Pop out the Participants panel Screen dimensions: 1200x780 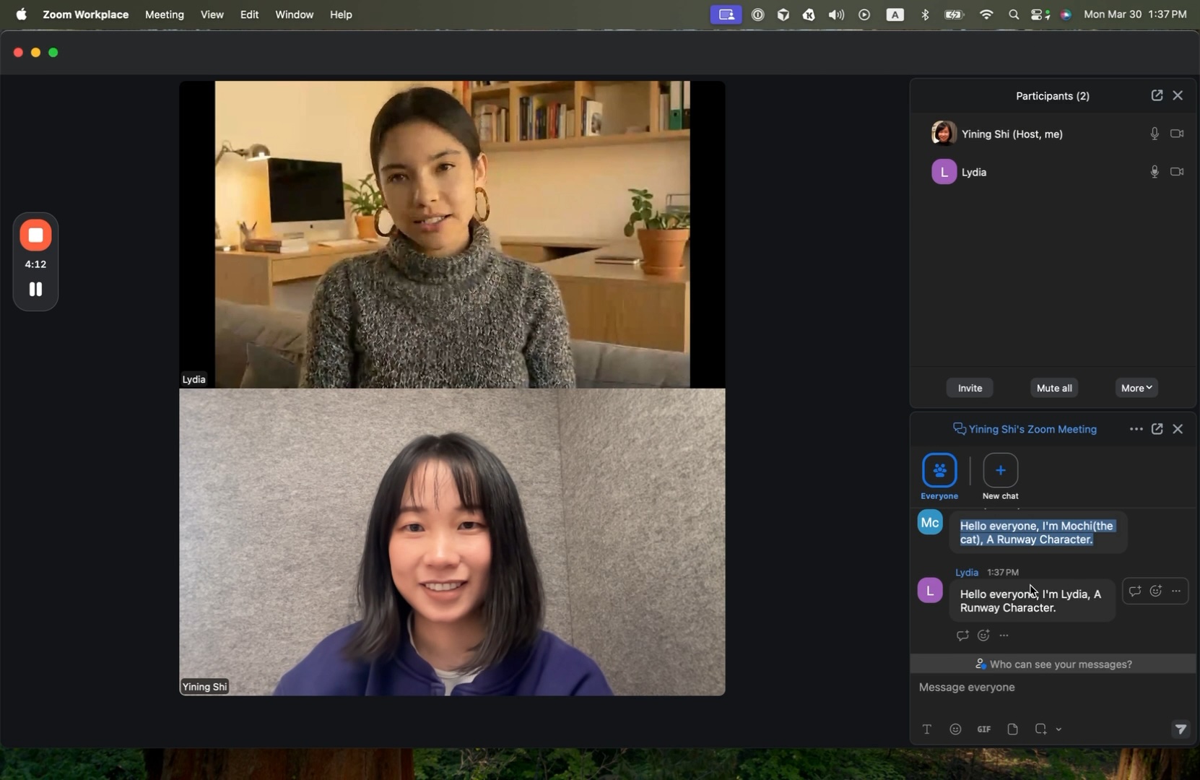(1157, 95)
